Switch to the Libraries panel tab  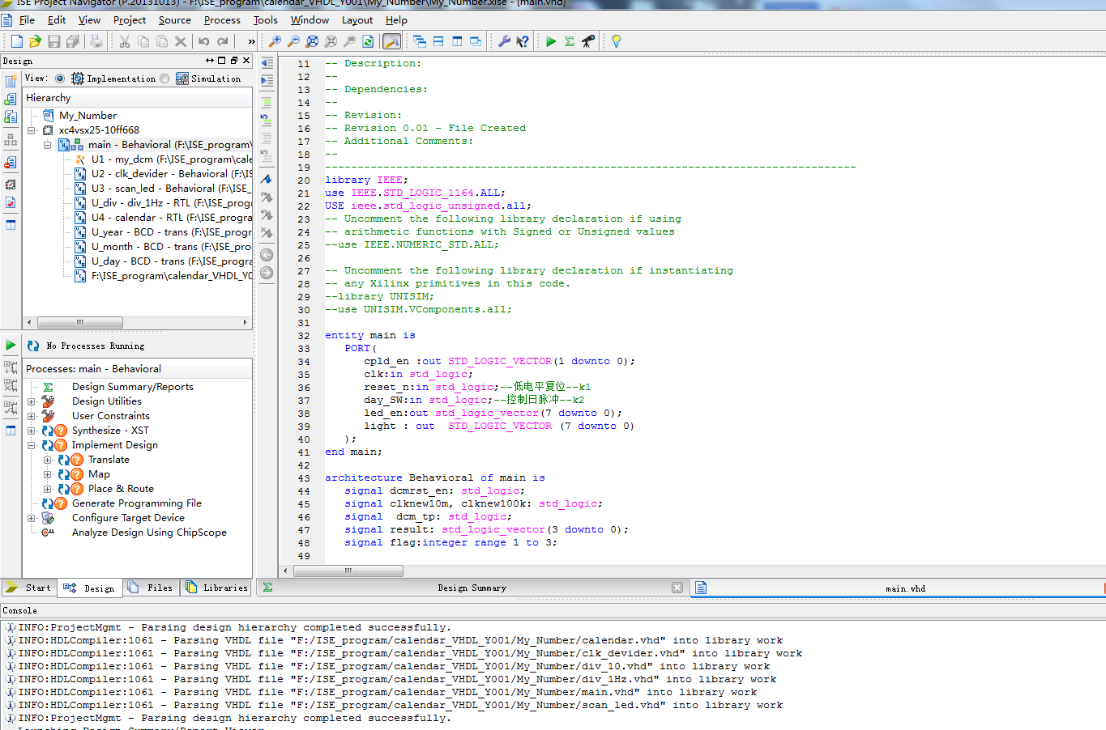pos(216,588)
